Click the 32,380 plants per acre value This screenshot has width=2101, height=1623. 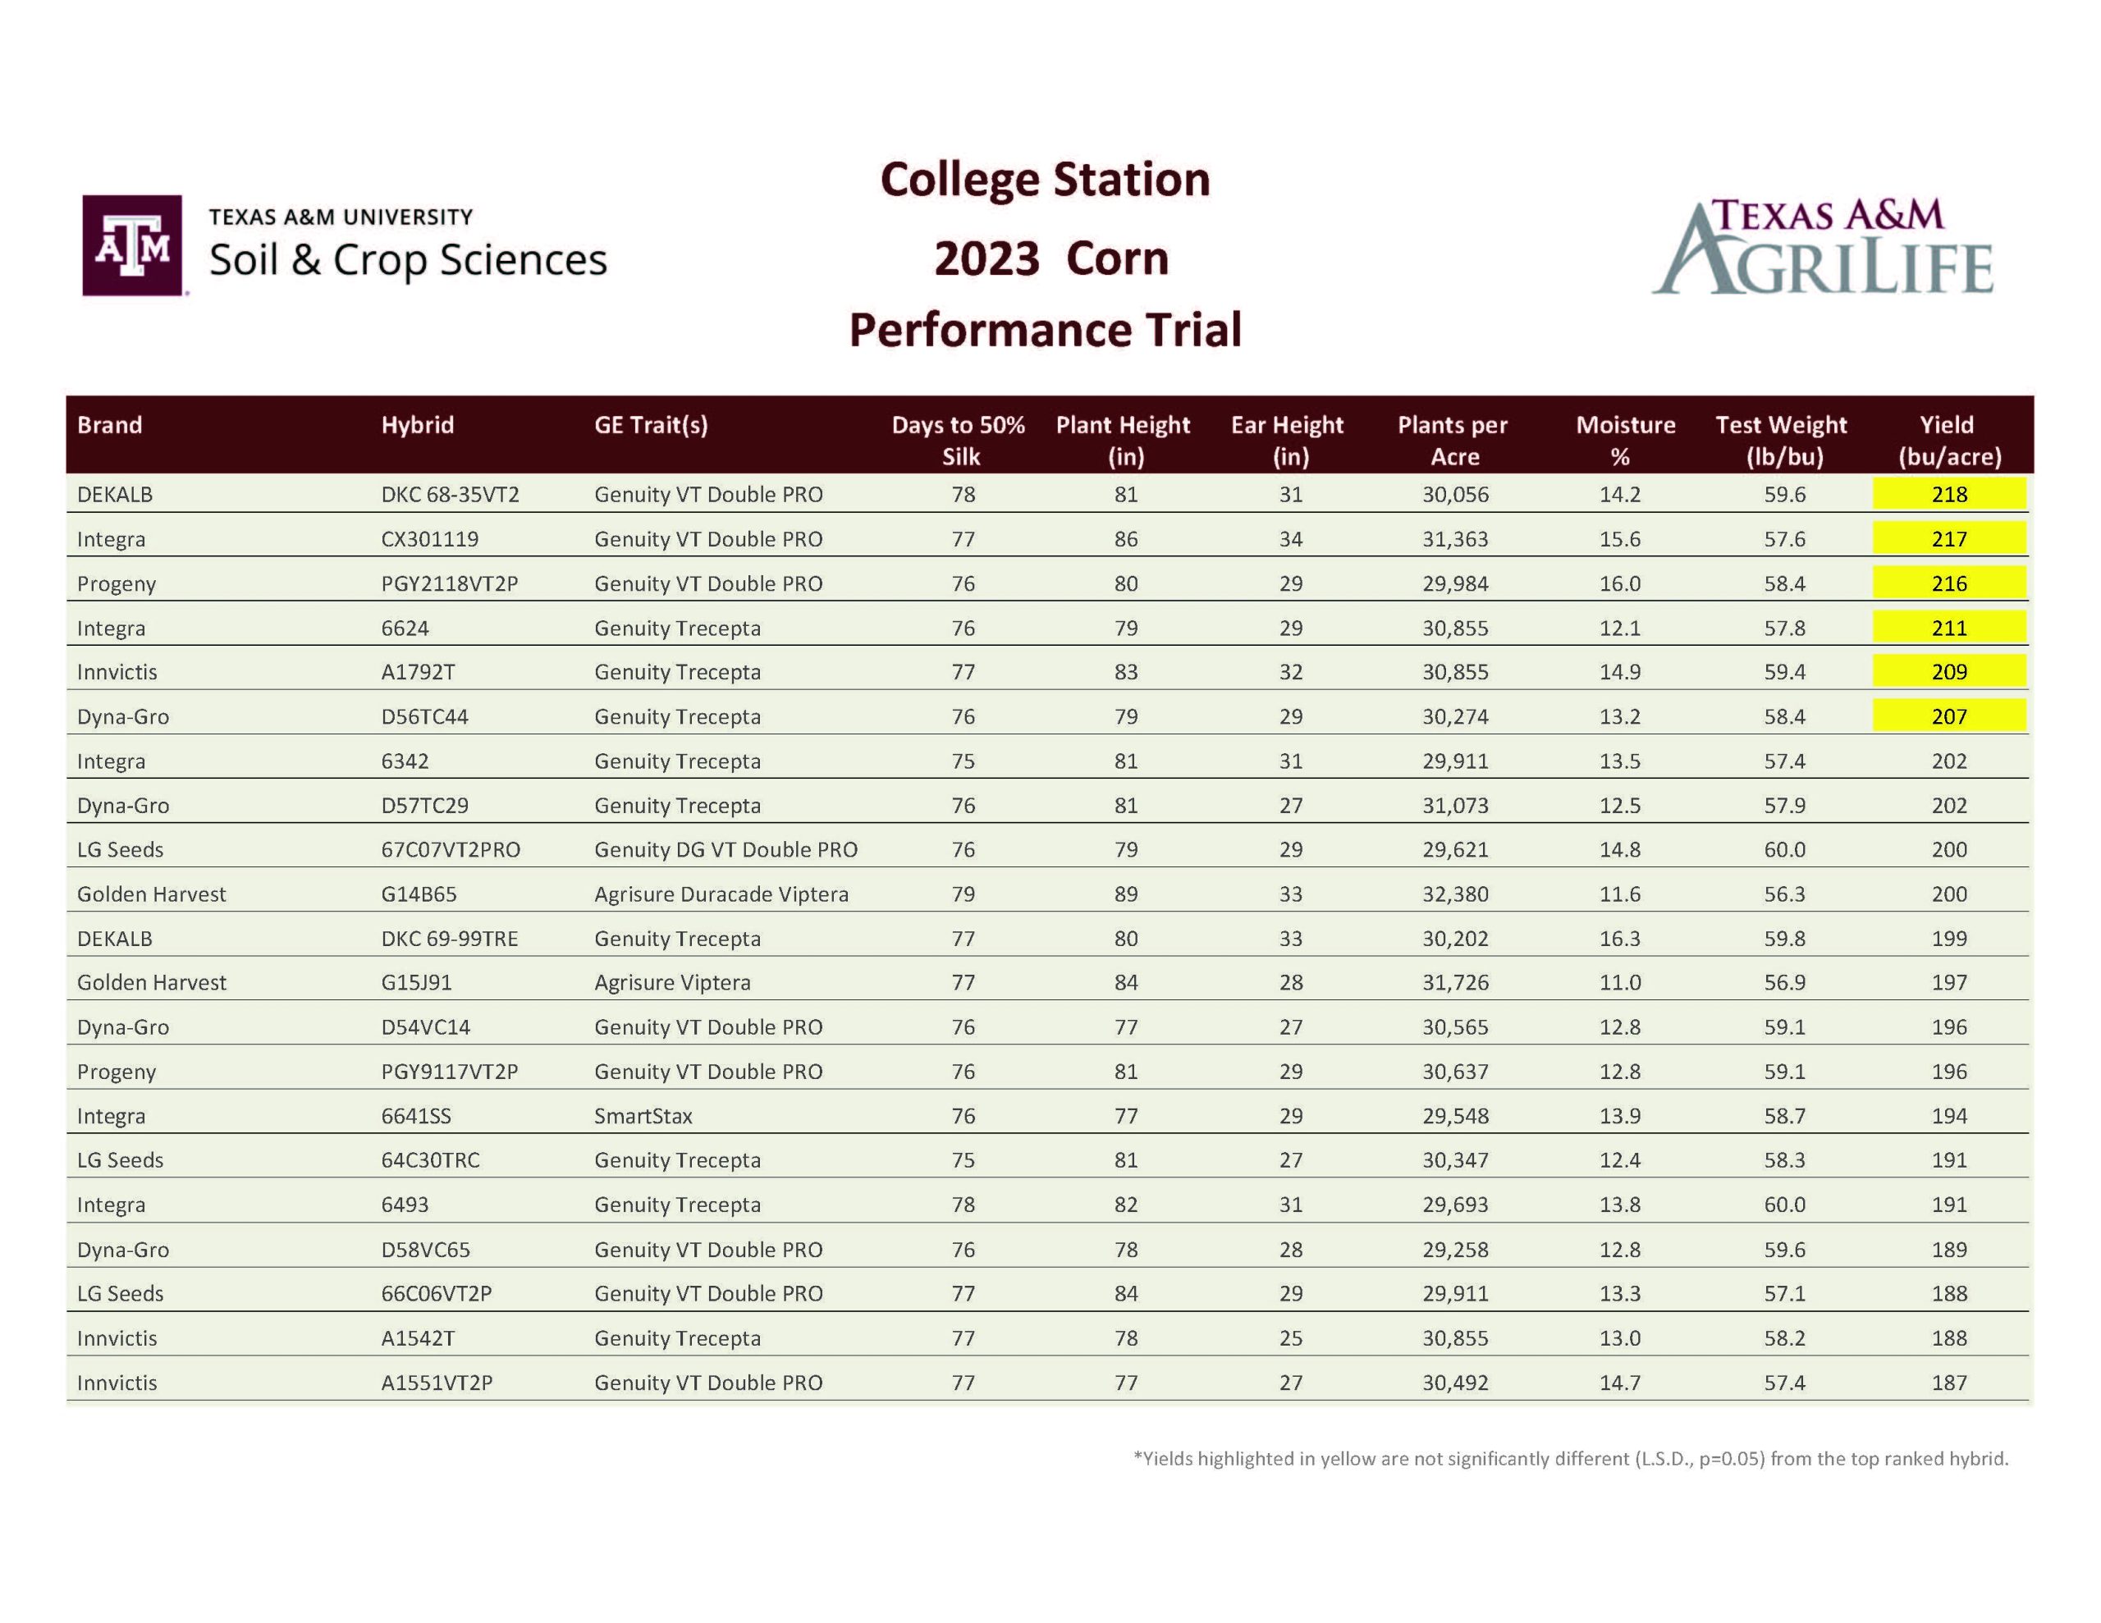click(x=1454, y=894)
